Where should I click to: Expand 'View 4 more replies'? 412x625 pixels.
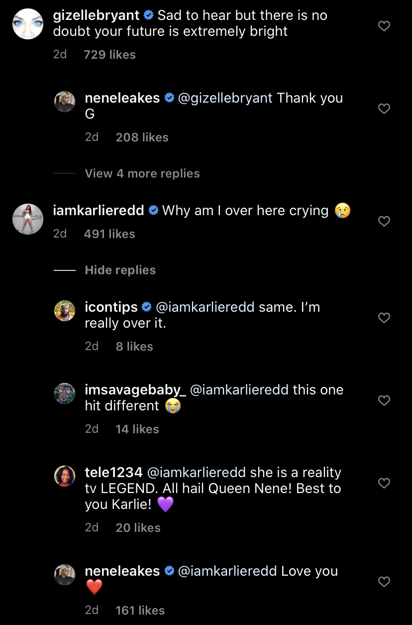click(x=142, y=174)
